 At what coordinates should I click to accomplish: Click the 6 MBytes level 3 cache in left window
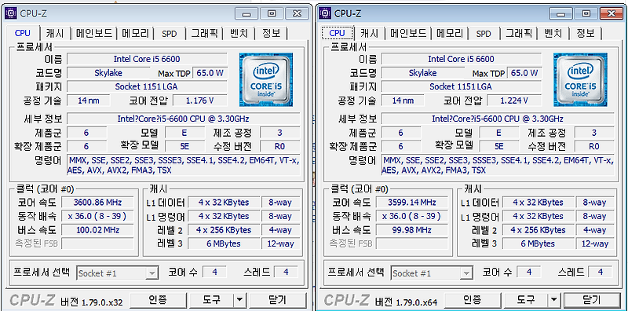coord(224,243)
